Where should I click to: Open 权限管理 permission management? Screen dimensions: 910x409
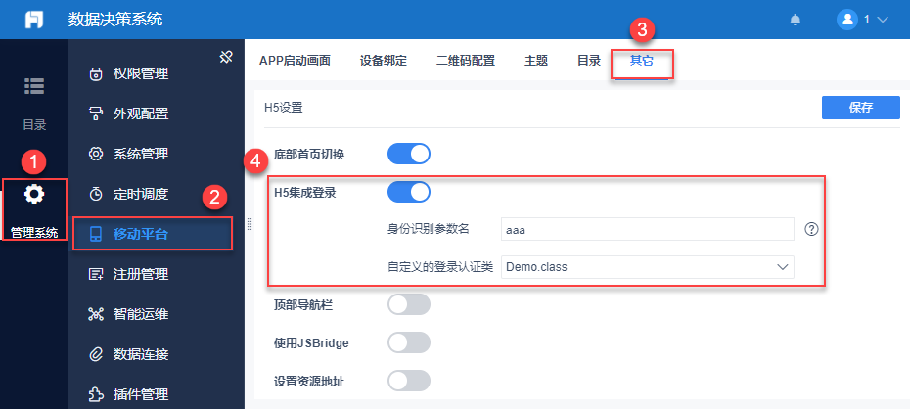click(x=141, y=74)
